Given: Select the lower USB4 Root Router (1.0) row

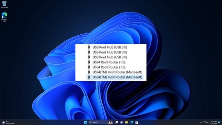Looking at the screenshot, I should [106, 67].
